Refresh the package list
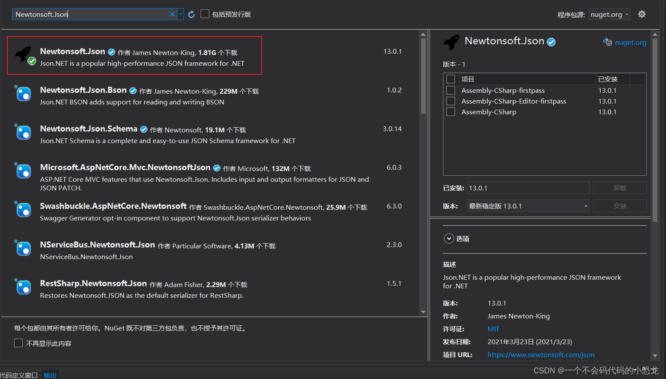The width and height of the screenshot is (666, 379). [192, 14]
